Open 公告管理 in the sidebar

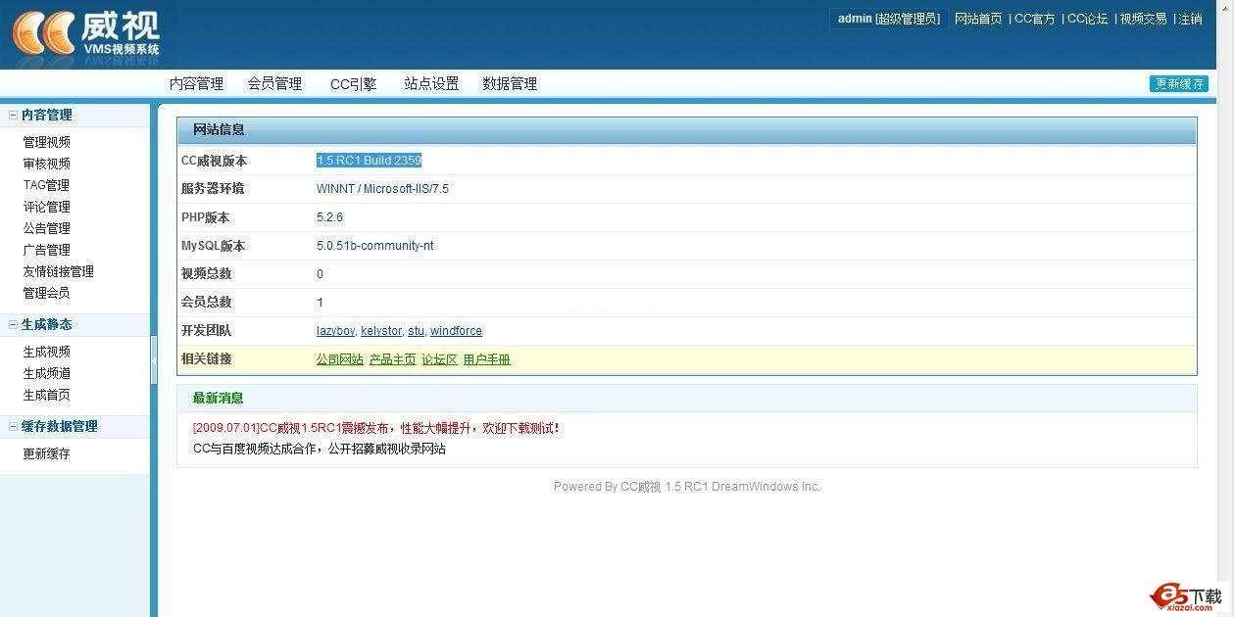click(47, 228)
